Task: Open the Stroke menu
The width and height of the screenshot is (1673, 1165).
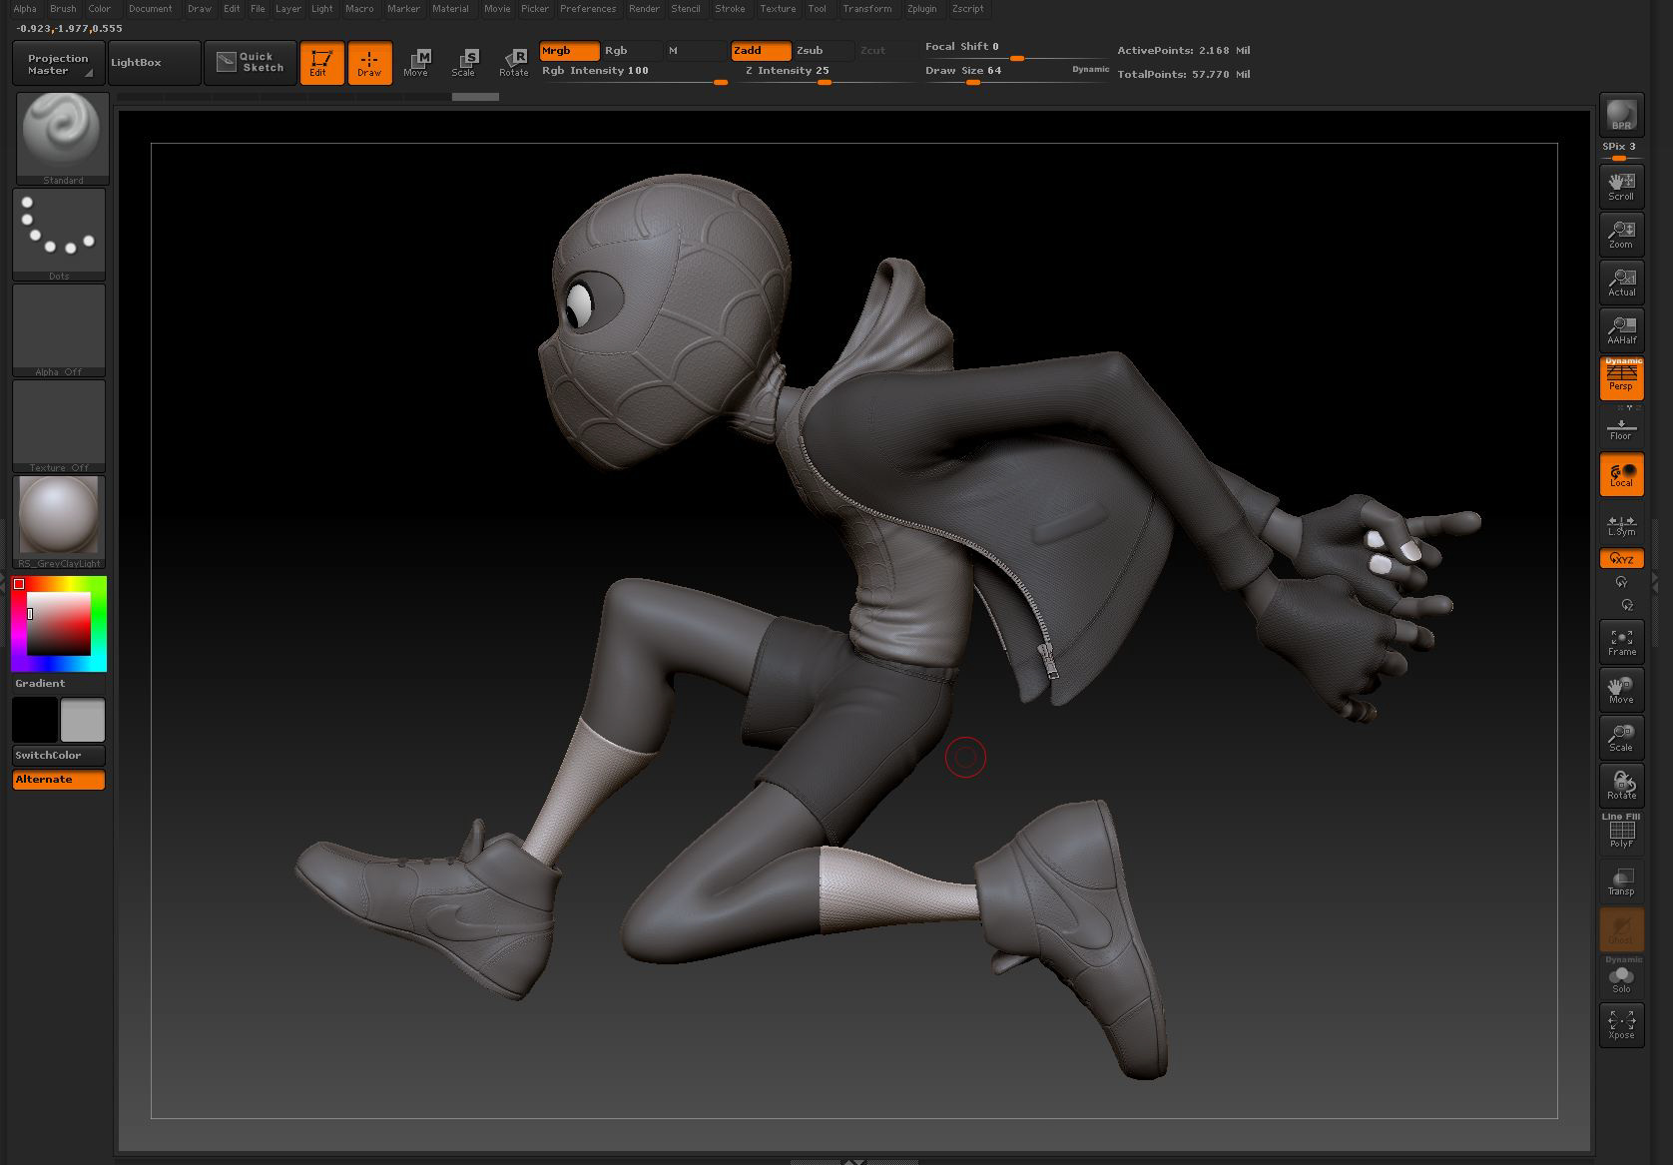Action: tap(730, 9)
